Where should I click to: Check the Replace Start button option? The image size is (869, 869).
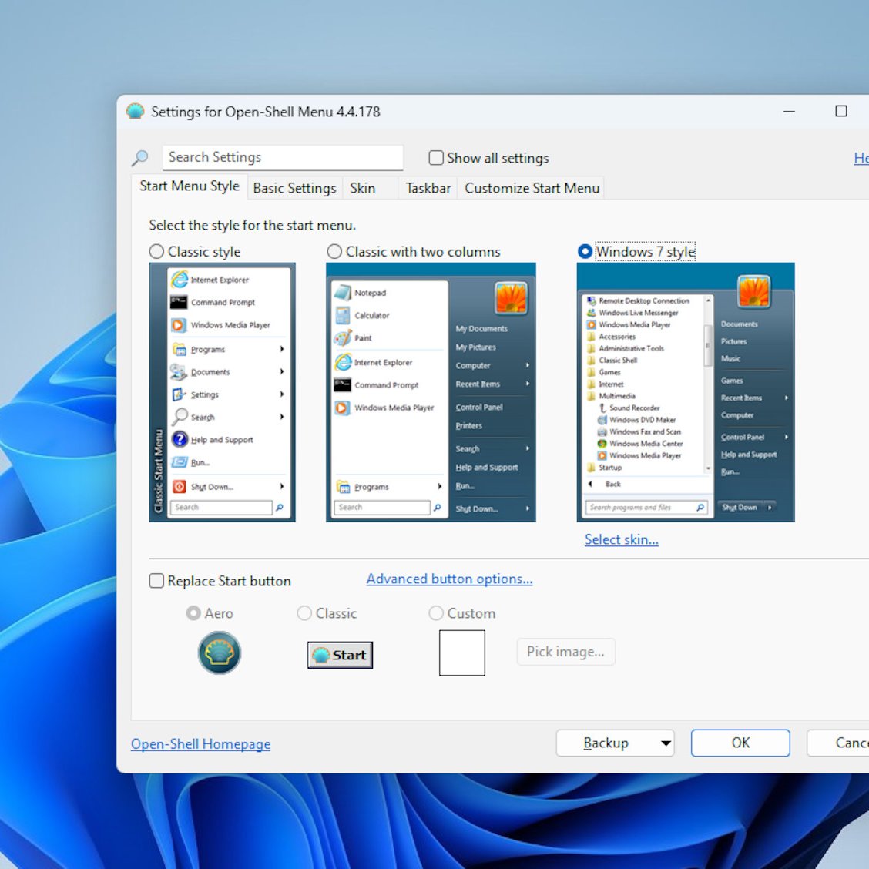[x=156, y=581]
